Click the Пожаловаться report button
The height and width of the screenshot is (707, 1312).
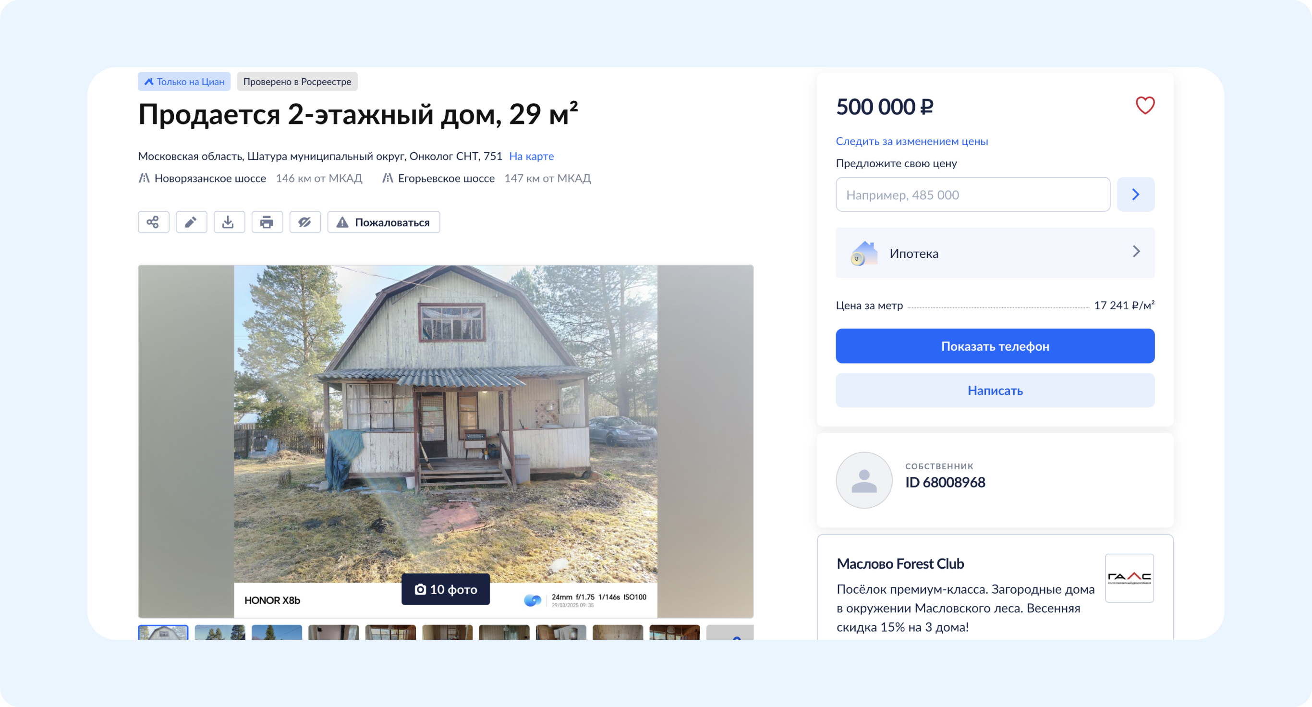point(384,222)
